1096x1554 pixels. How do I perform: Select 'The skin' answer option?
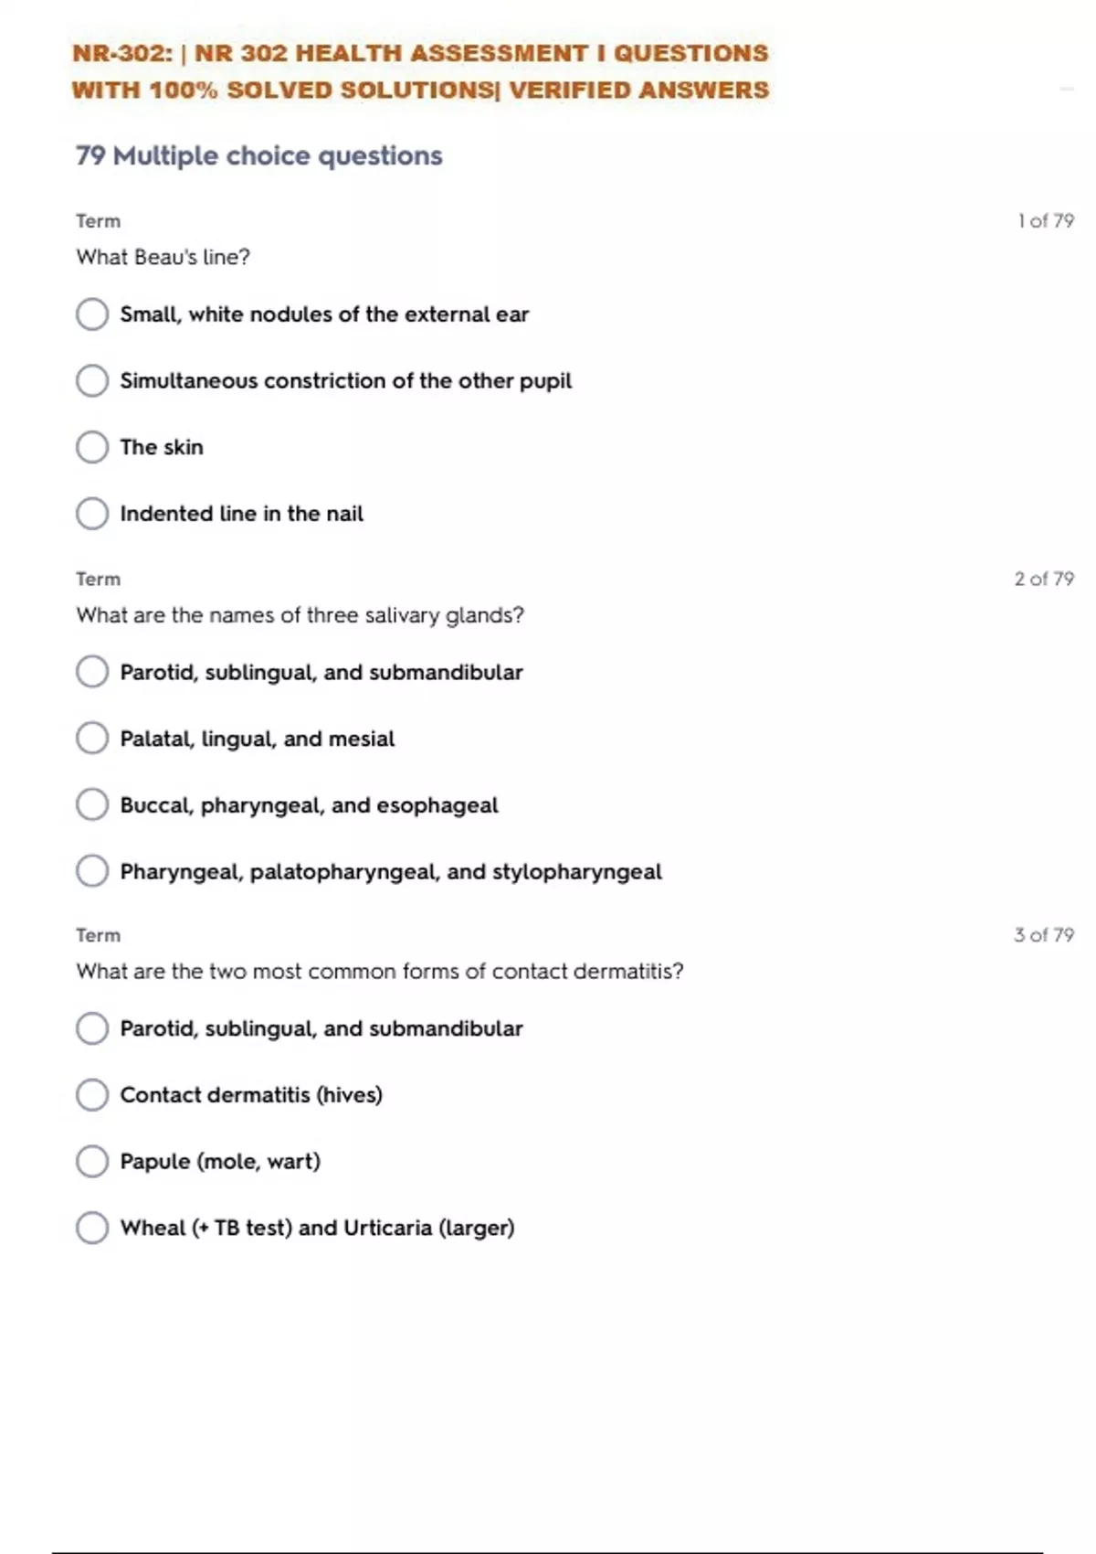click(x=92, y=447)
